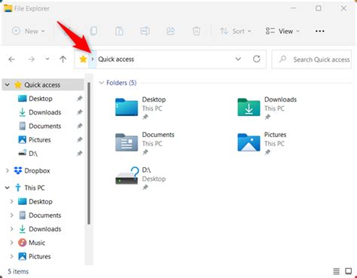Open the New item menu
Screen dimensions: 357x278
point(29,31)
